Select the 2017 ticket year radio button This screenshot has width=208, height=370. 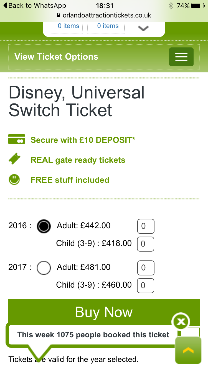click(44, 268)
